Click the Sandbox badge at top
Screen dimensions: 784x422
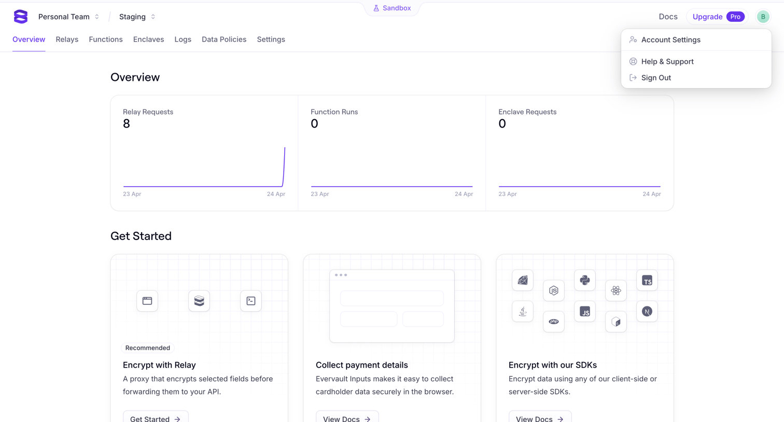point(392,8)
